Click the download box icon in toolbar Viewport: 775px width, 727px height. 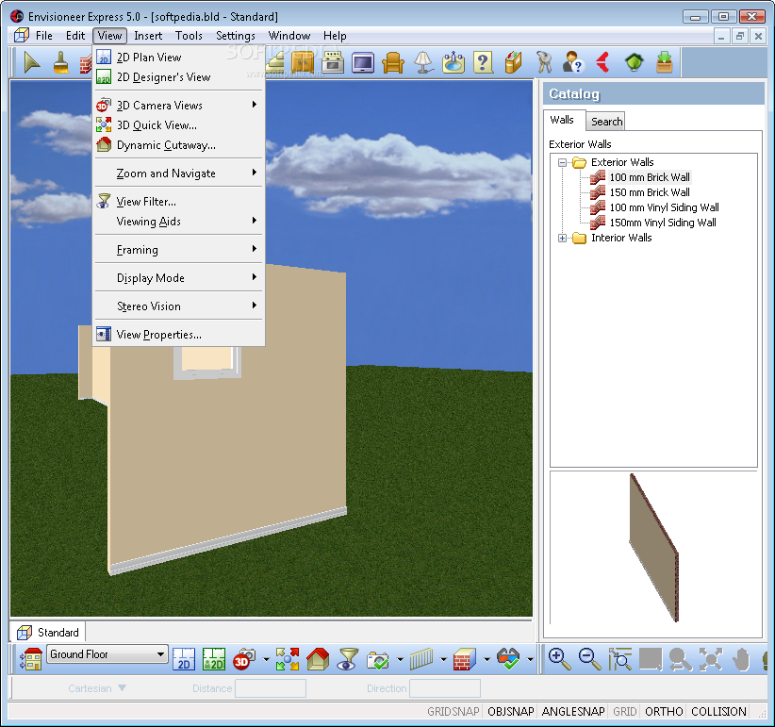(665, 63)
